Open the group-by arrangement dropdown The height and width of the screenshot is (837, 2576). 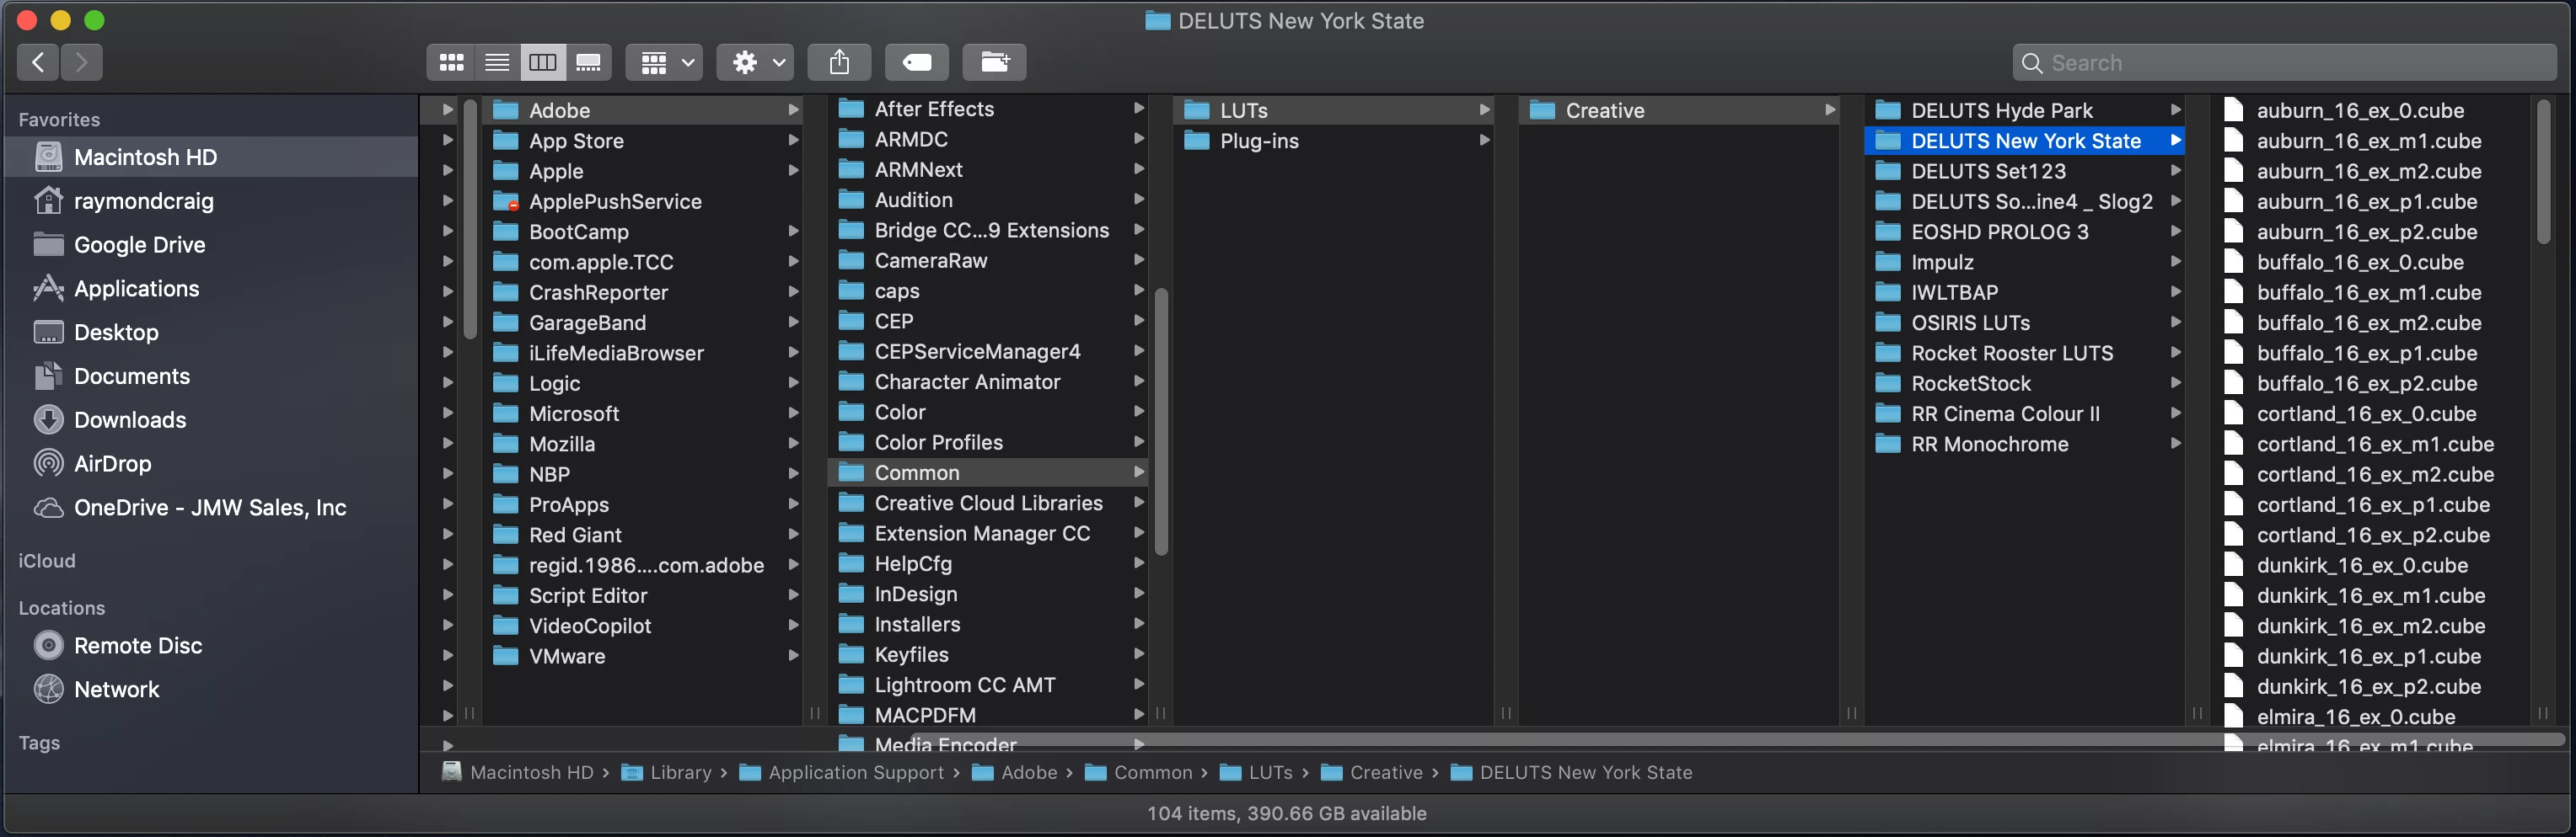[x=665, y=62]
